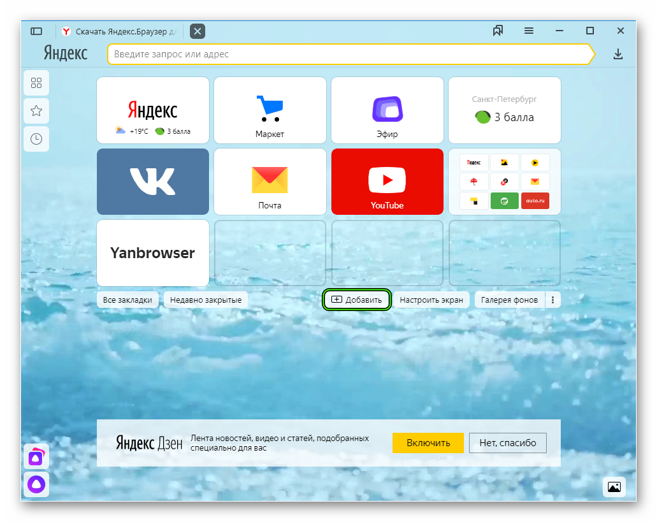Open the Tableau grid icon in the sidebar
Screen dimensions: 657x522
36,83
